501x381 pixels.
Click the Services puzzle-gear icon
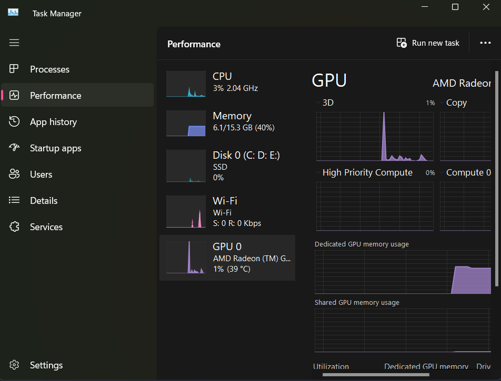coord(14,226)
